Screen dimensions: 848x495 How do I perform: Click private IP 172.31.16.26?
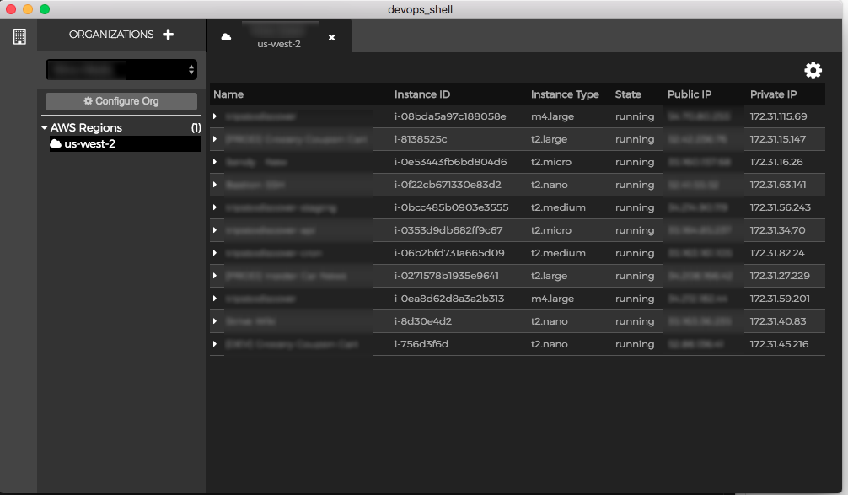(776, 162)
